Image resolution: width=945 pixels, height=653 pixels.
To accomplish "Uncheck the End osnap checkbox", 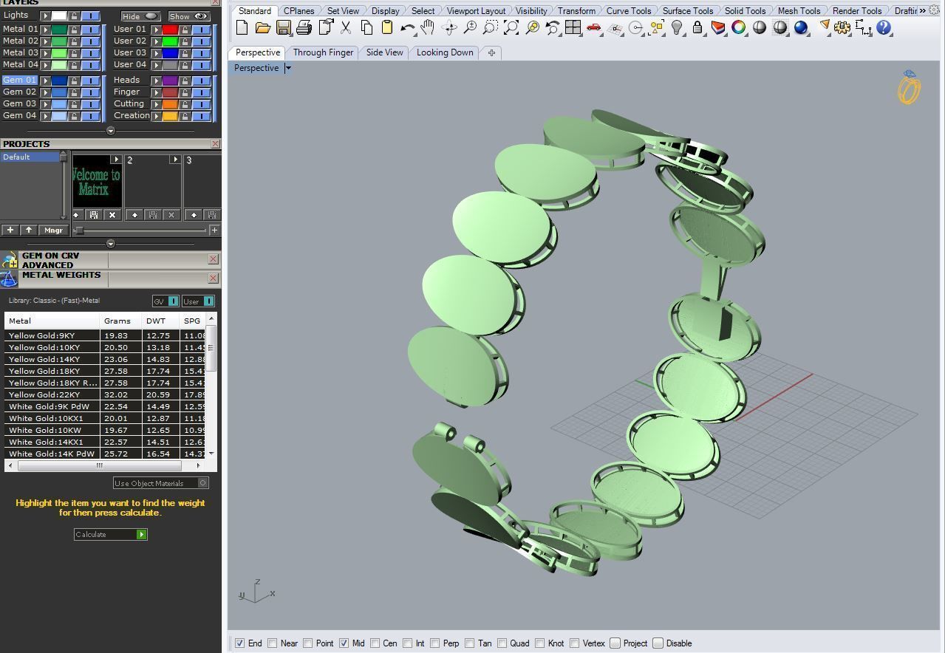I will (239, 643).
